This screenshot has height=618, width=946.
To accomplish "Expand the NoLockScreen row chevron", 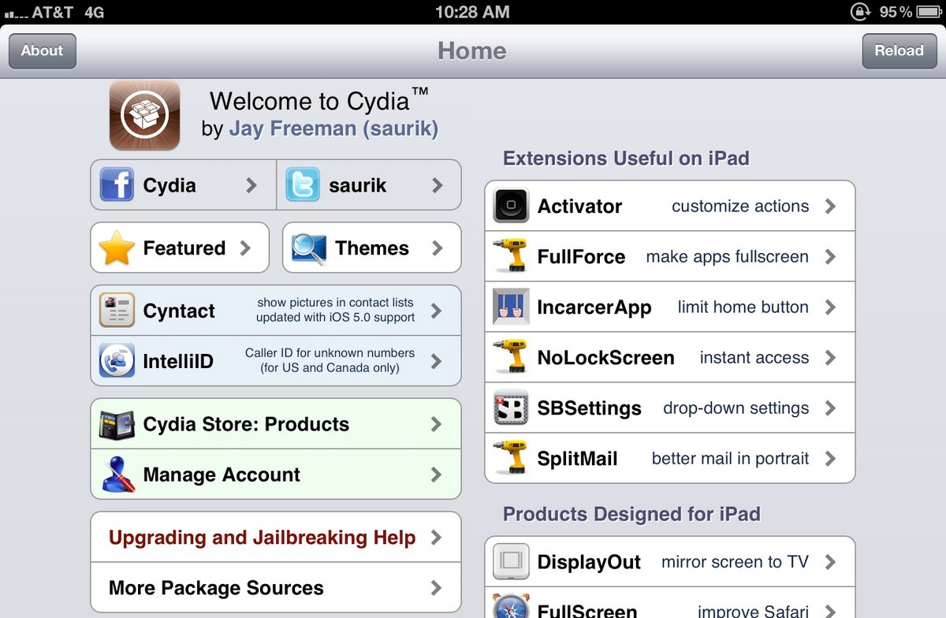I will pyautogui.click(x=830, y=358).
